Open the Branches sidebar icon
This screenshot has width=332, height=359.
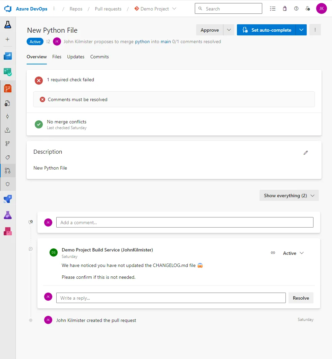tap(7, 144)
